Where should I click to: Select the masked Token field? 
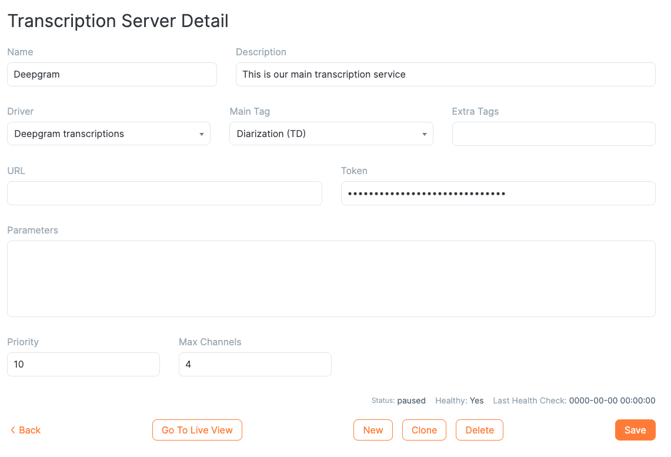coord(498,193)
